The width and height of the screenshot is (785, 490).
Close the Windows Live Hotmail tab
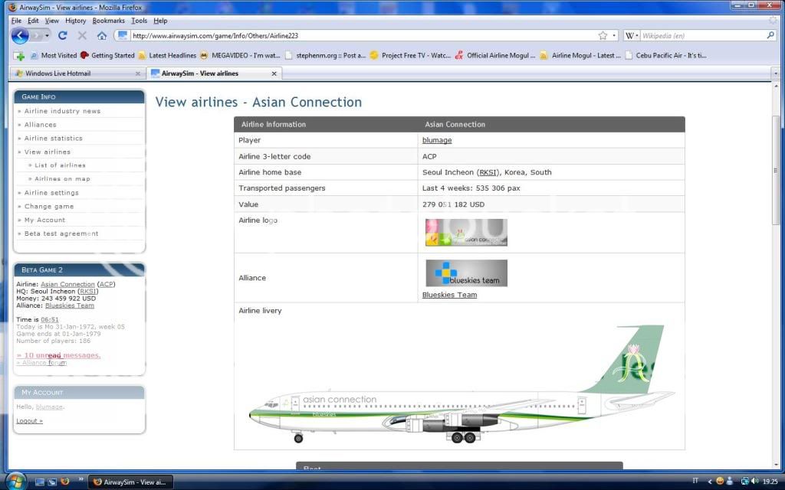pos(138,73)
